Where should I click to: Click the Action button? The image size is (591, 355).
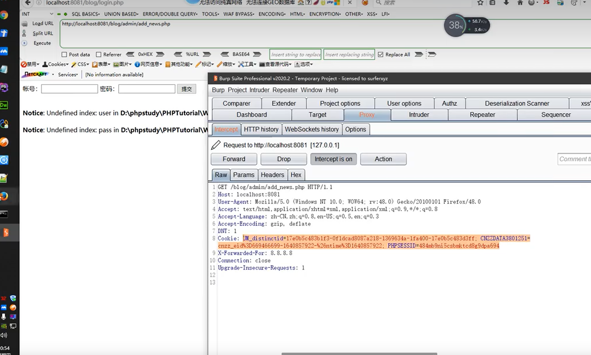point(383,159)
